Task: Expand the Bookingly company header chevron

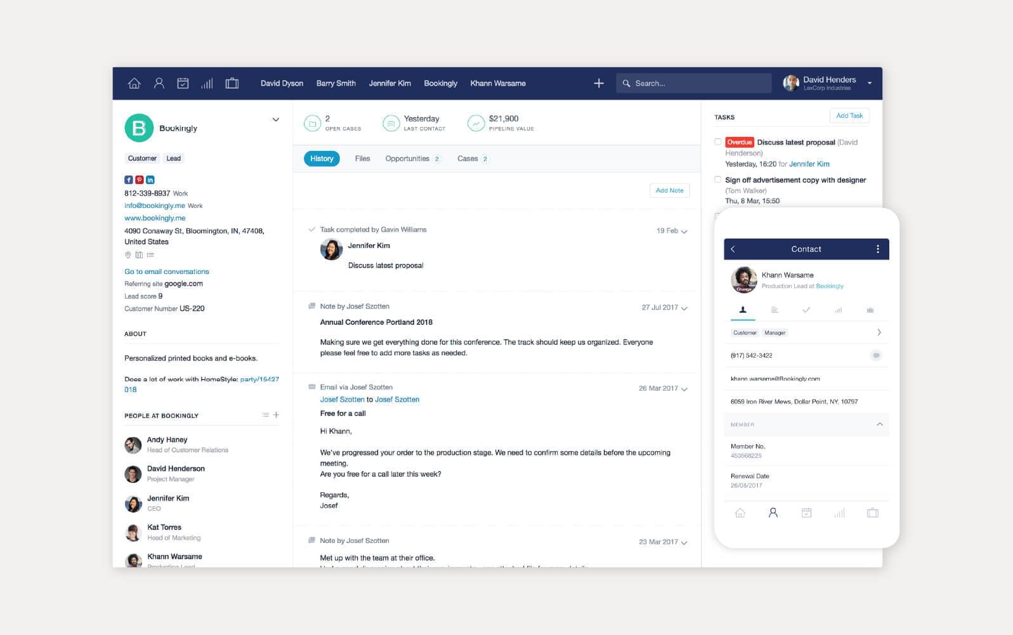Action: click(275, 120)
